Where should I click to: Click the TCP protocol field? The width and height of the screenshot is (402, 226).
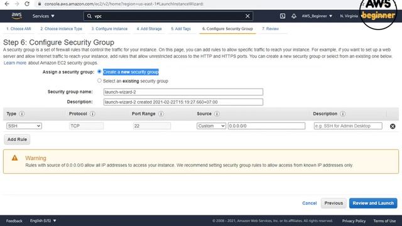(87, 126)
